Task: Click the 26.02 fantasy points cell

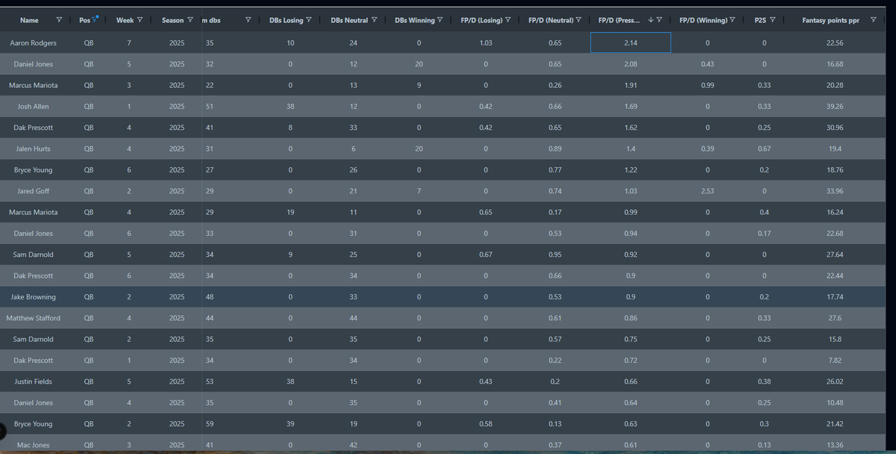Action: click(x=834, y=382)
